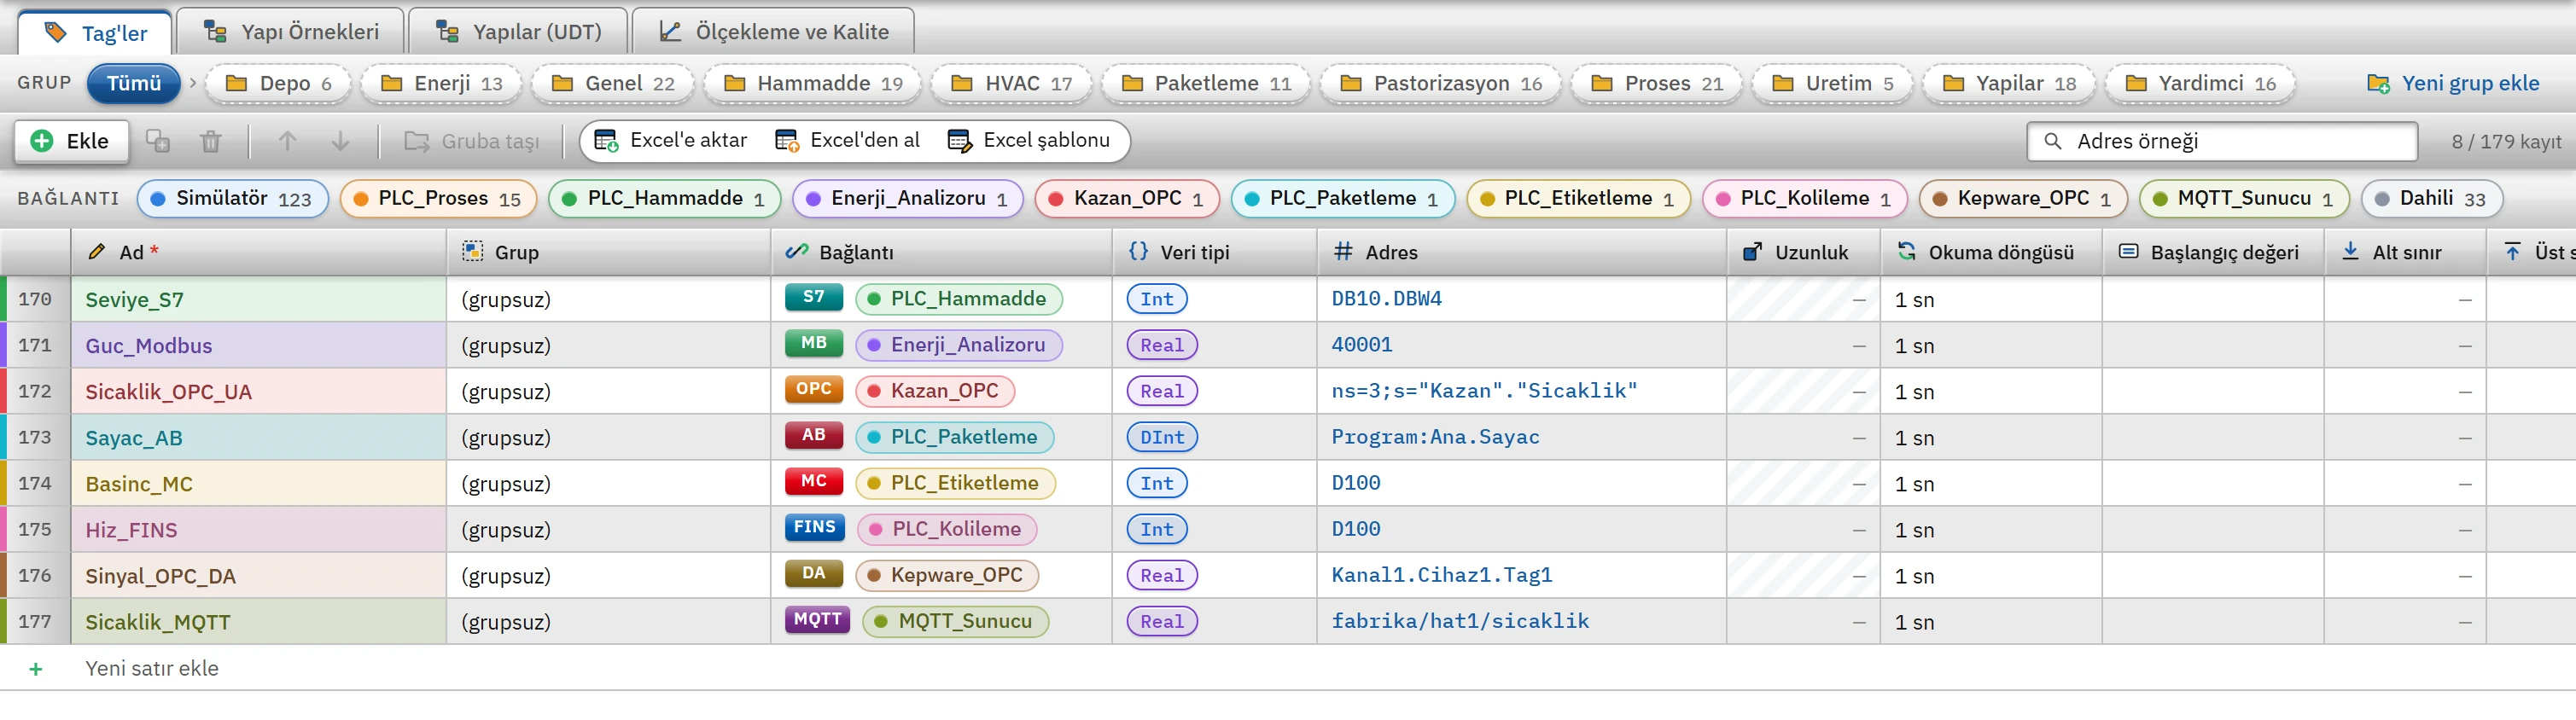Filter by the Pastorizasyon group folder
Viewport: 2576px width, 720px height.
1441,83
